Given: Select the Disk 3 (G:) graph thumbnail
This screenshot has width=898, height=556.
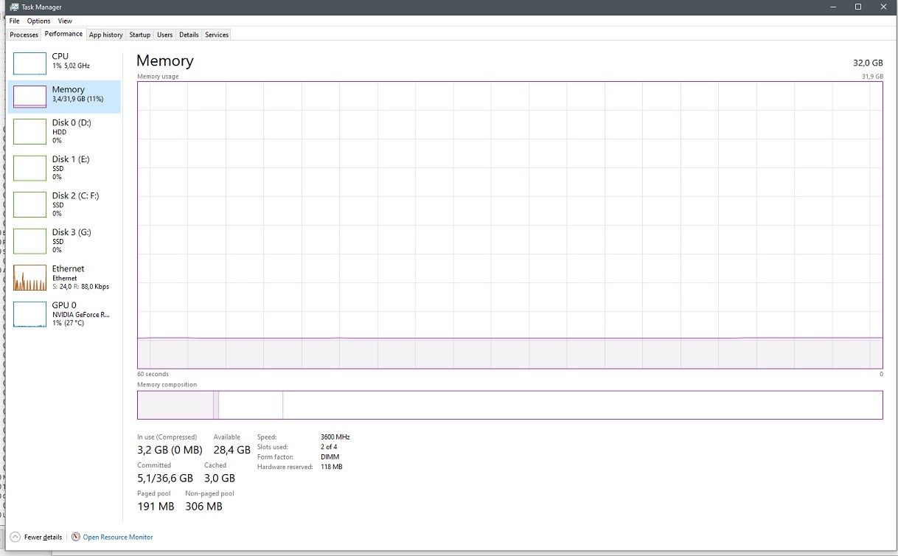Looking at the screenshot, I should tap(29, 241).
